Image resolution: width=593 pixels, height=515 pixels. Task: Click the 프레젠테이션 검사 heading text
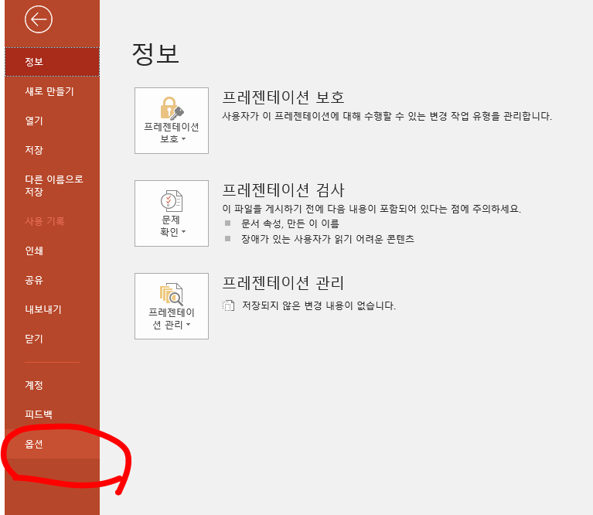(283, 190)
